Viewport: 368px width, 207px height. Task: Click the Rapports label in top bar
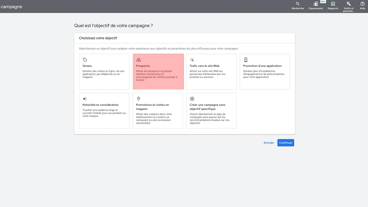[333, 9]
